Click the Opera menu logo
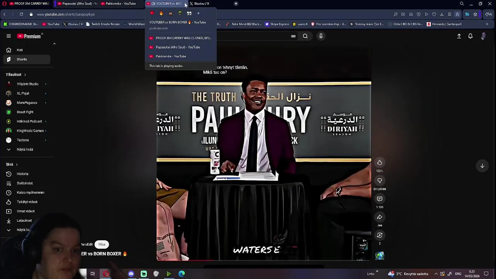 click(x=4, y=3)
